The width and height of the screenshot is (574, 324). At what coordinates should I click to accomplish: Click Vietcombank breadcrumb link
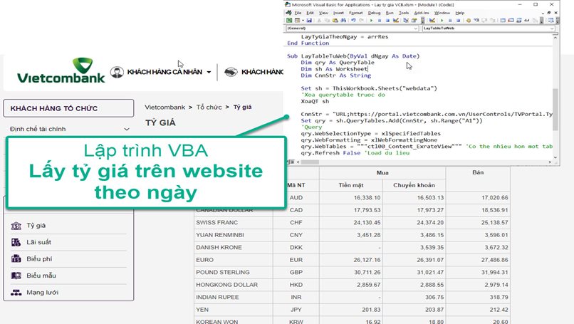[x=165, y=108]
